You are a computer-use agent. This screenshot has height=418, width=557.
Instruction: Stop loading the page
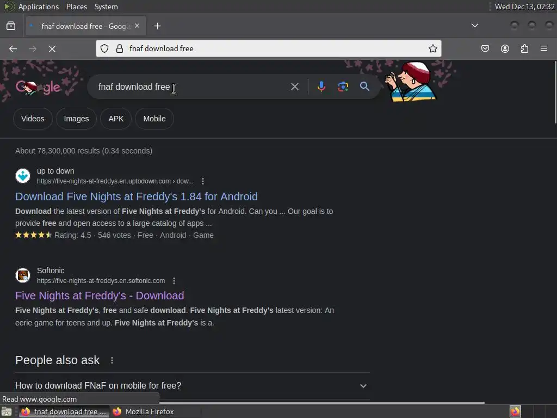pyautogui.click(x=52, y=48)
